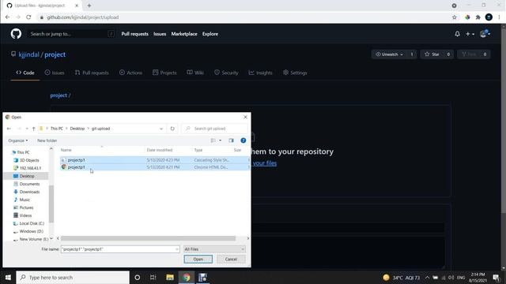The width and height of the screenshot is (506, 284).
Task: Switch to the Wiki tab
Action: click(195, 73)
